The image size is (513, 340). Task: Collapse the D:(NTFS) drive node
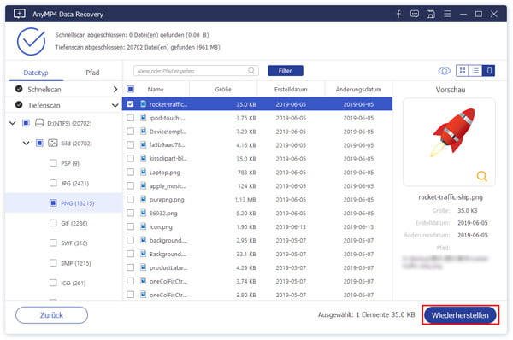[x=13, y=123]
